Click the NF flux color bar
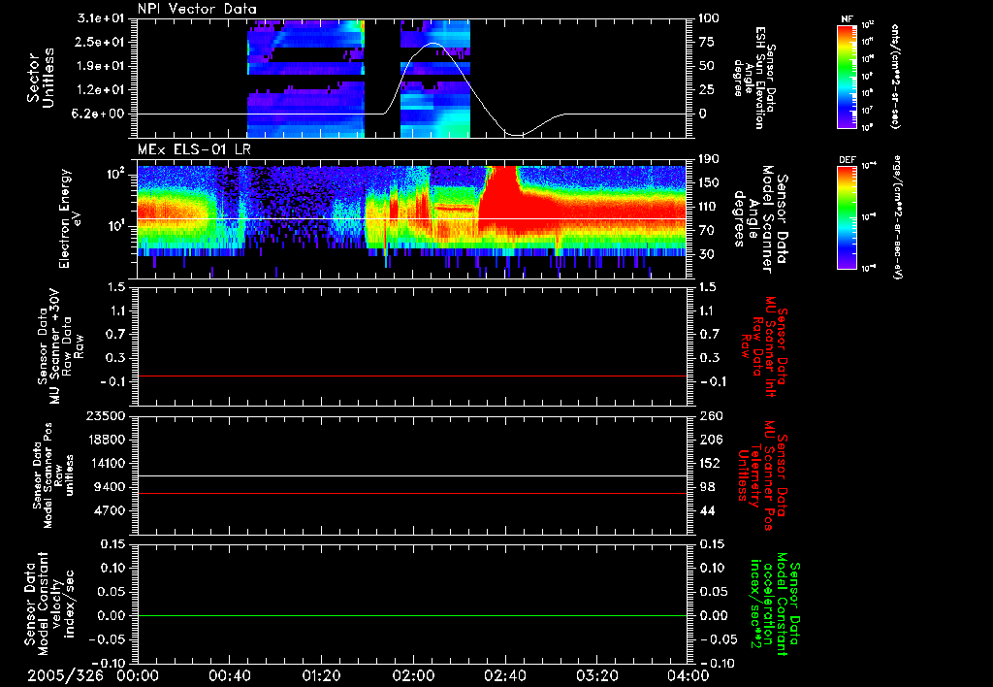This screenshot has height=687, width=993. [x=847, y=76]
